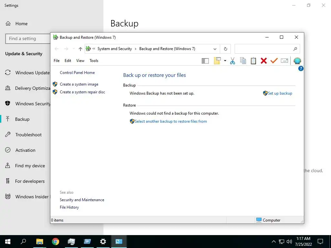Viewport: 331px width, 248px height.
Task: Click Home in Settings sidebar
Action: (x=21, y=24)
